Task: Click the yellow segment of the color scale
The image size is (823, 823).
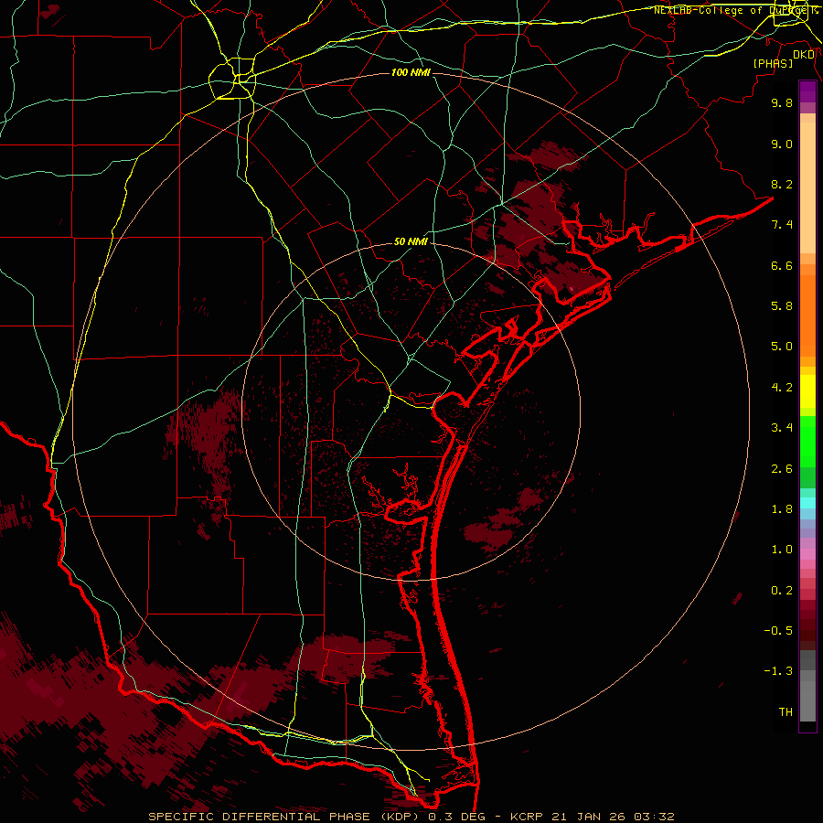Action: coord(807,391)
